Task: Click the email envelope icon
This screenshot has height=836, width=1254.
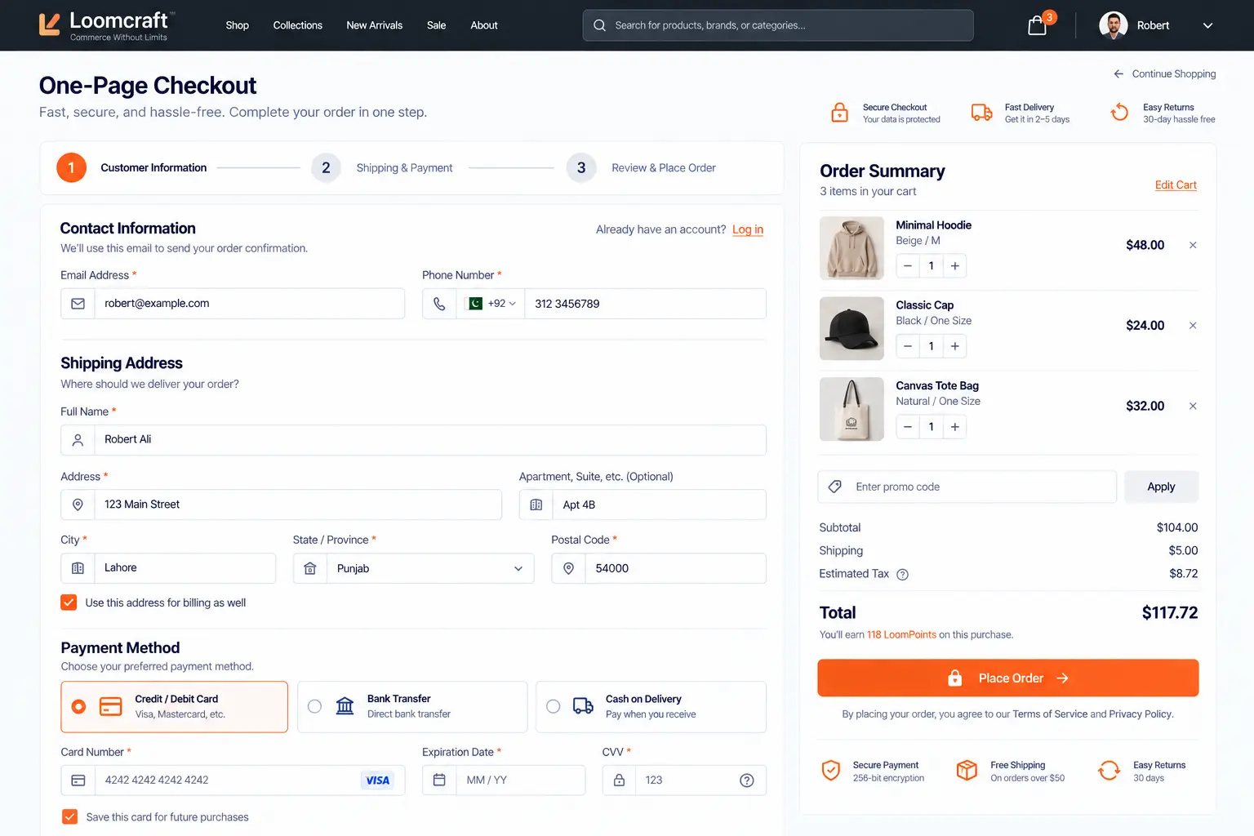Action: tap(78, 304)
